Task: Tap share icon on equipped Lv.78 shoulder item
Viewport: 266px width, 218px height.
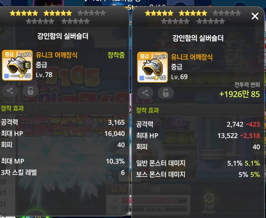Action: click(x=10, y=91)
